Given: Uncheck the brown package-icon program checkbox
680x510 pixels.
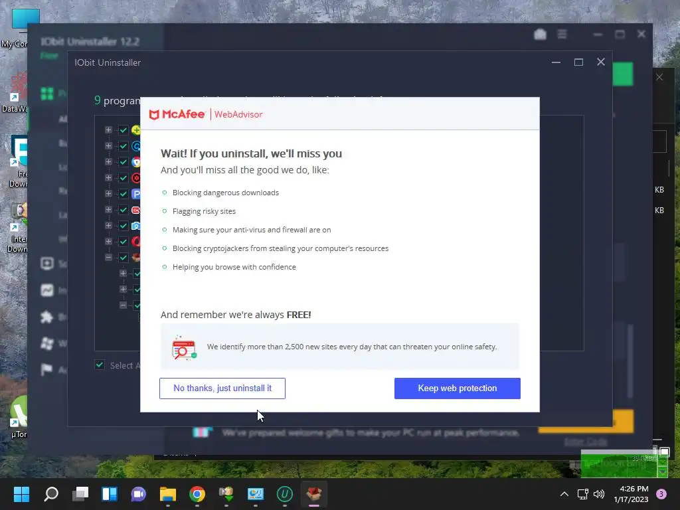Looking at the screenshot, I should (123, 257).
